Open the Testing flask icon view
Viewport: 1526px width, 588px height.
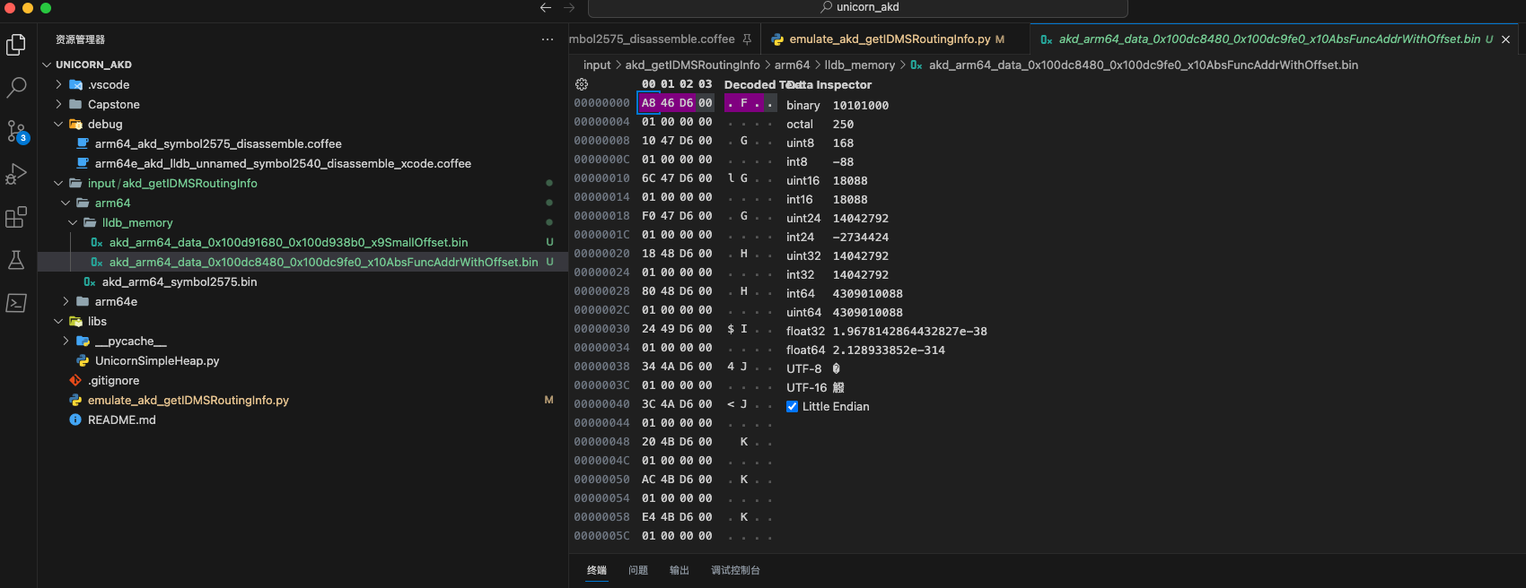point(16,260)
